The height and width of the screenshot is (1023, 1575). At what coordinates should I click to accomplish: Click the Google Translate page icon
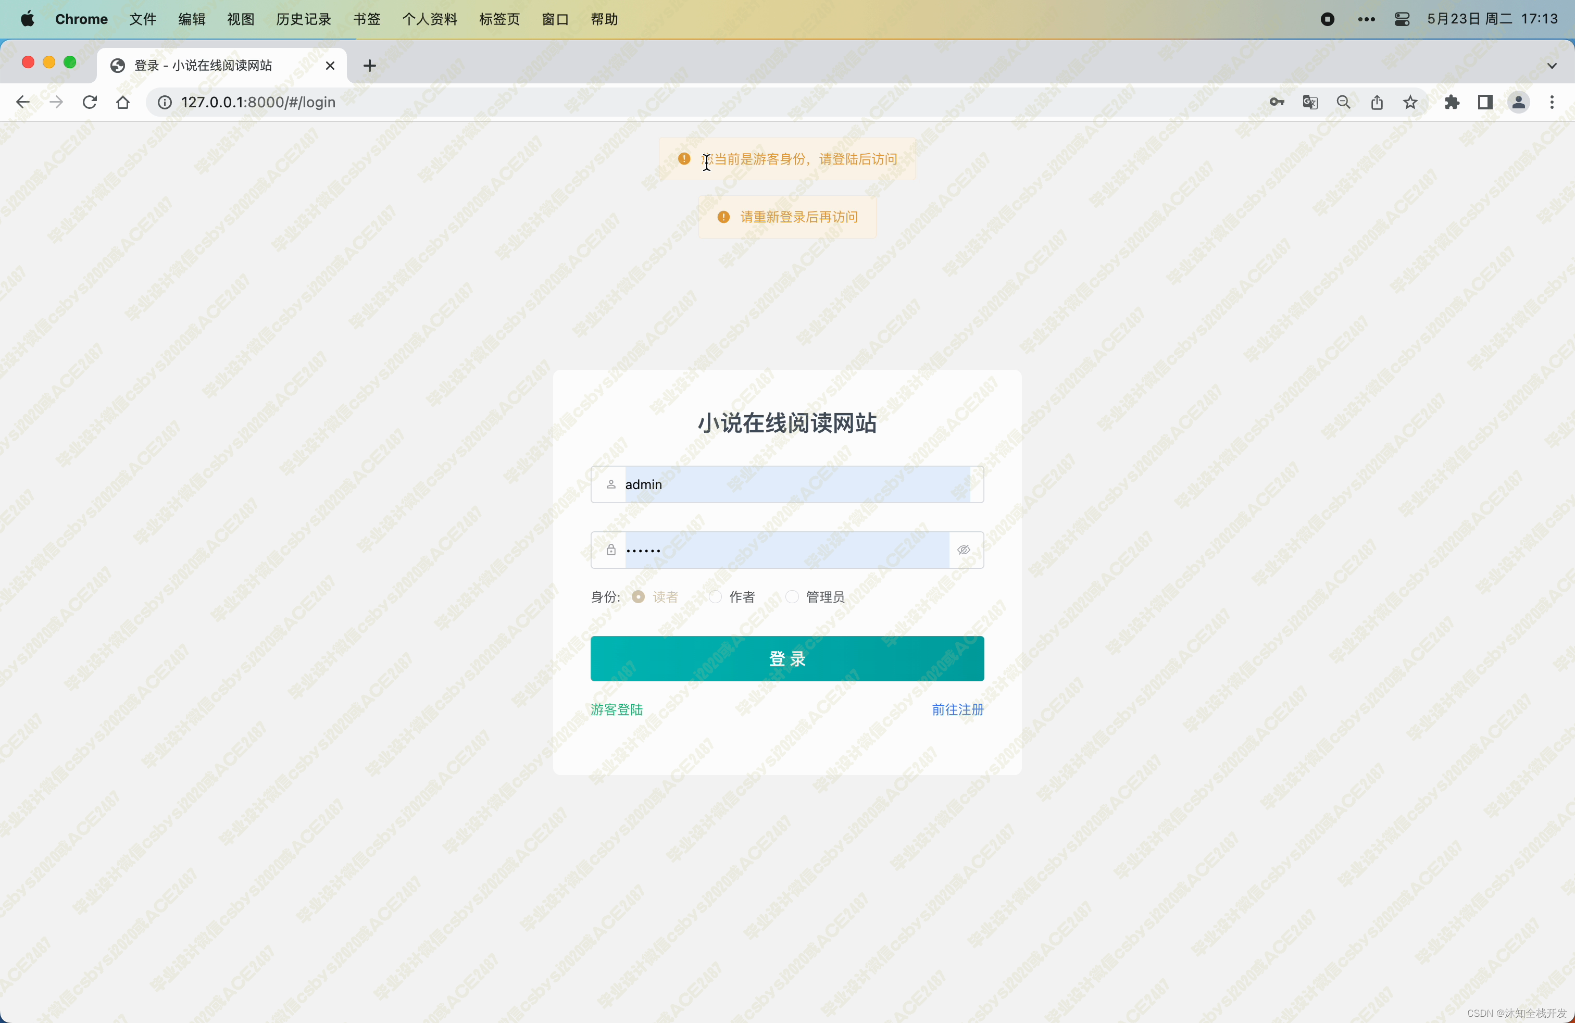1309,102
